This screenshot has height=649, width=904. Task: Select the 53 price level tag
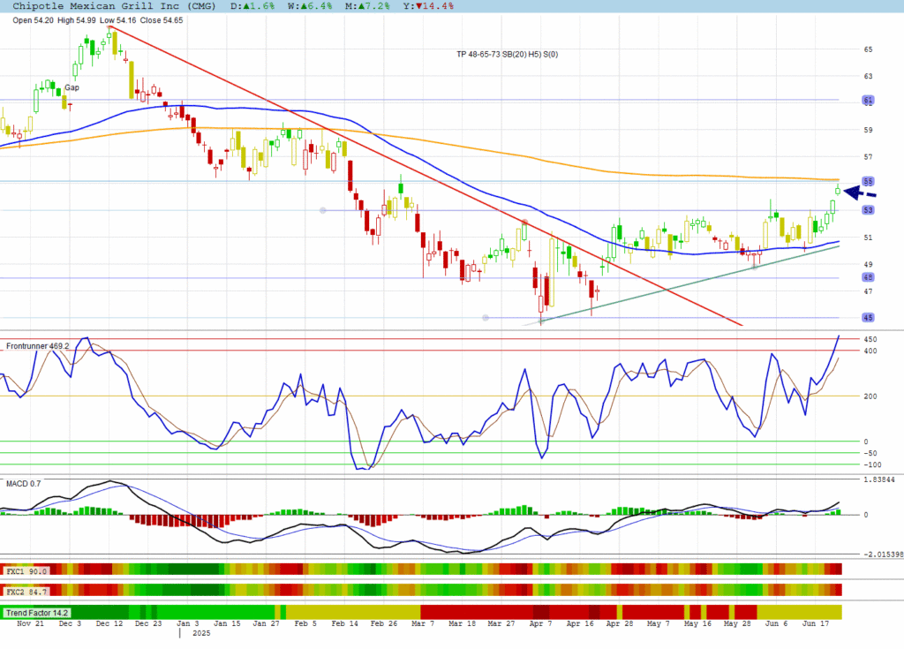coord(869,210)
